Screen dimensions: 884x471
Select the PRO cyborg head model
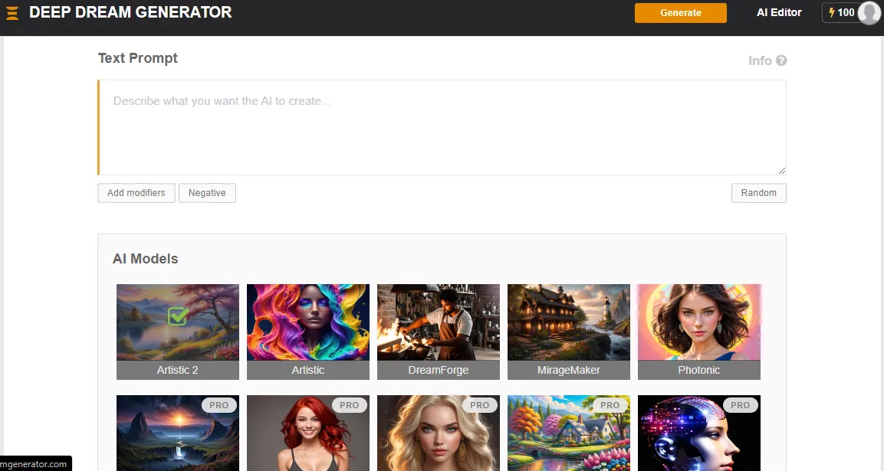click(698, 433)
